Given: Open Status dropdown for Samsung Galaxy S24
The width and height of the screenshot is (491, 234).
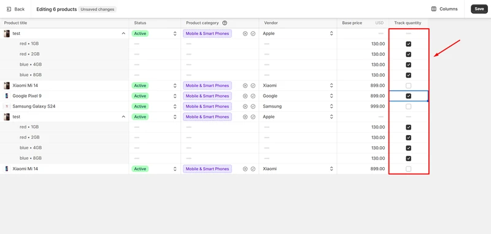Looking at the screenshot, I should pos(175,106).
